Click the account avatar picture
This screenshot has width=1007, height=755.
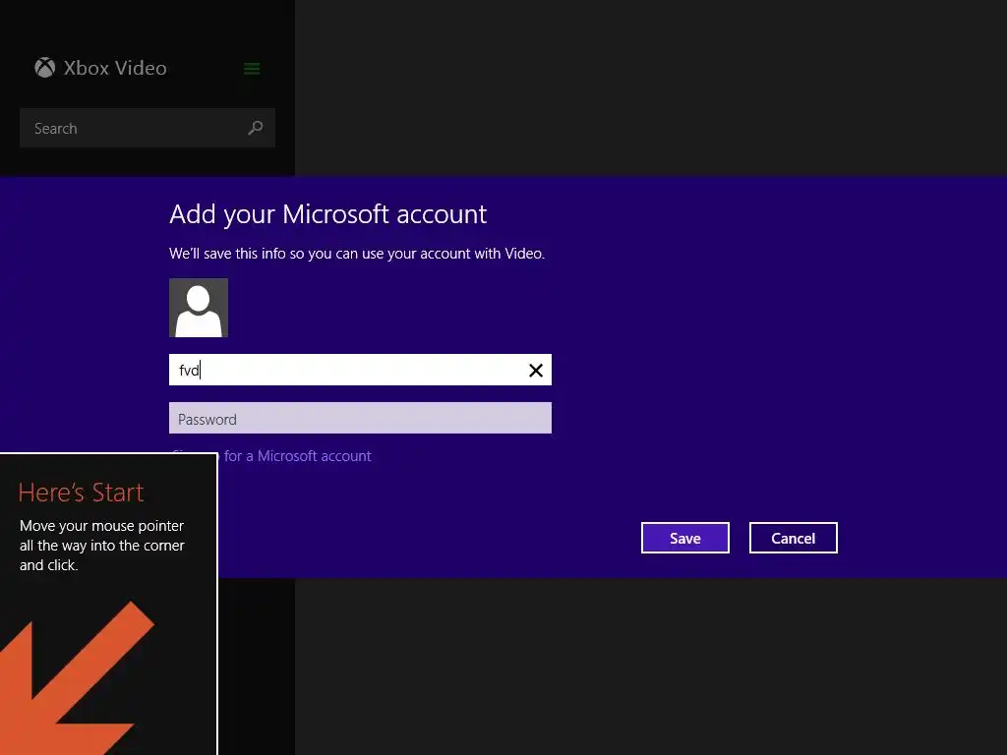pyautogui.click(x=199, y=308)
